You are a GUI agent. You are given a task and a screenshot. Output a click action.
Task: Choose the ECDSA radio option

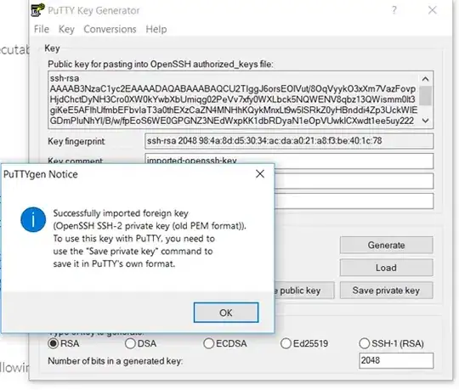pos(209,343)
